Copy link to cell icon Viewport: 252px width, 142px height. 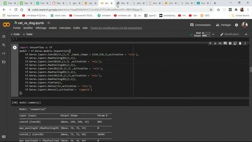click(x=220, y=43)
